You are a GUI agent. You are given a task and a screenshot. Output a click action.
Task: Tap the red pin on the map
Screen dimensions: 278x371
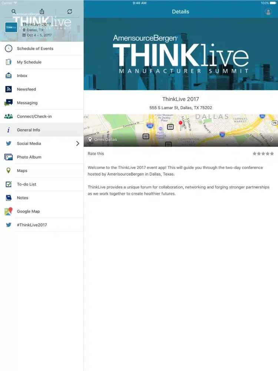[181, 123]
